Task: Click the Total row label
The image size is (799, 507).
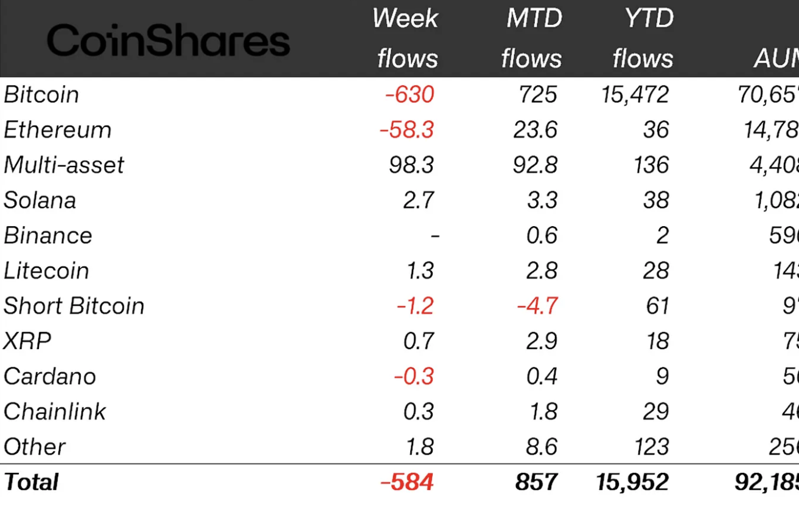Action: pyautogui.click(x=31, y=483)
